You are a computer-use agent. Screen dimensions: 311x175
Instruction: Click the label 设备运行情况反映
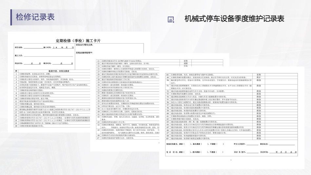pyautogui.click(x=84, y=45)
